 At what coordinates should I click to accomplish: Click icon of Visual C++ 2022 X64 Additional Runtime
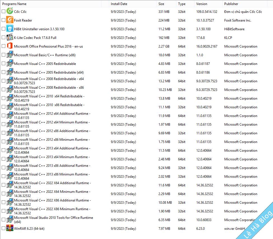10,185
